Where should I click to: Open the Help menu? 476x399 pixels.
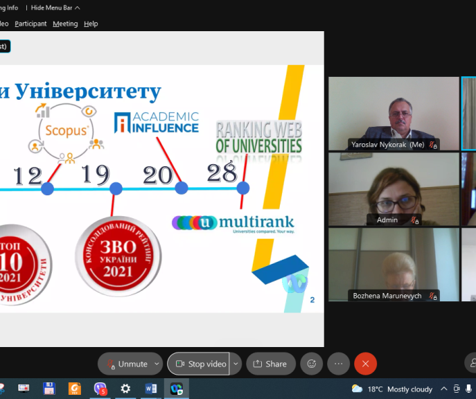(x=91, y=24)
